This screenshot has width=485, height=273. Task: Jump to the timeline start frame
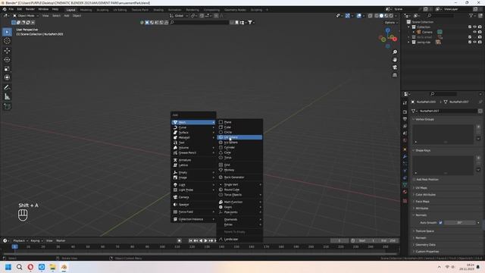(190, 240)
